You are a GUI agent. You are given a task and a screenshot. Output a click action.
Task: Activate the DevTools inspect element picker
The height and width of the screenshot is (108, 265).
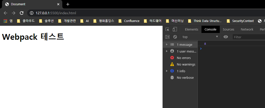[x=167, y=29]
